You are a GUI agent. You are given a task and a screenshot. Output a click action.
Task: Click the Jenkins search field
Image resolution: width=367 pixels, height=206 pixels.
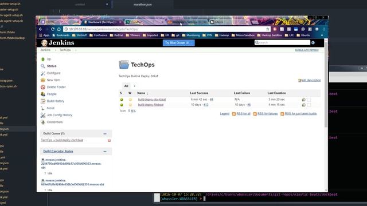[x=282, y=42]
